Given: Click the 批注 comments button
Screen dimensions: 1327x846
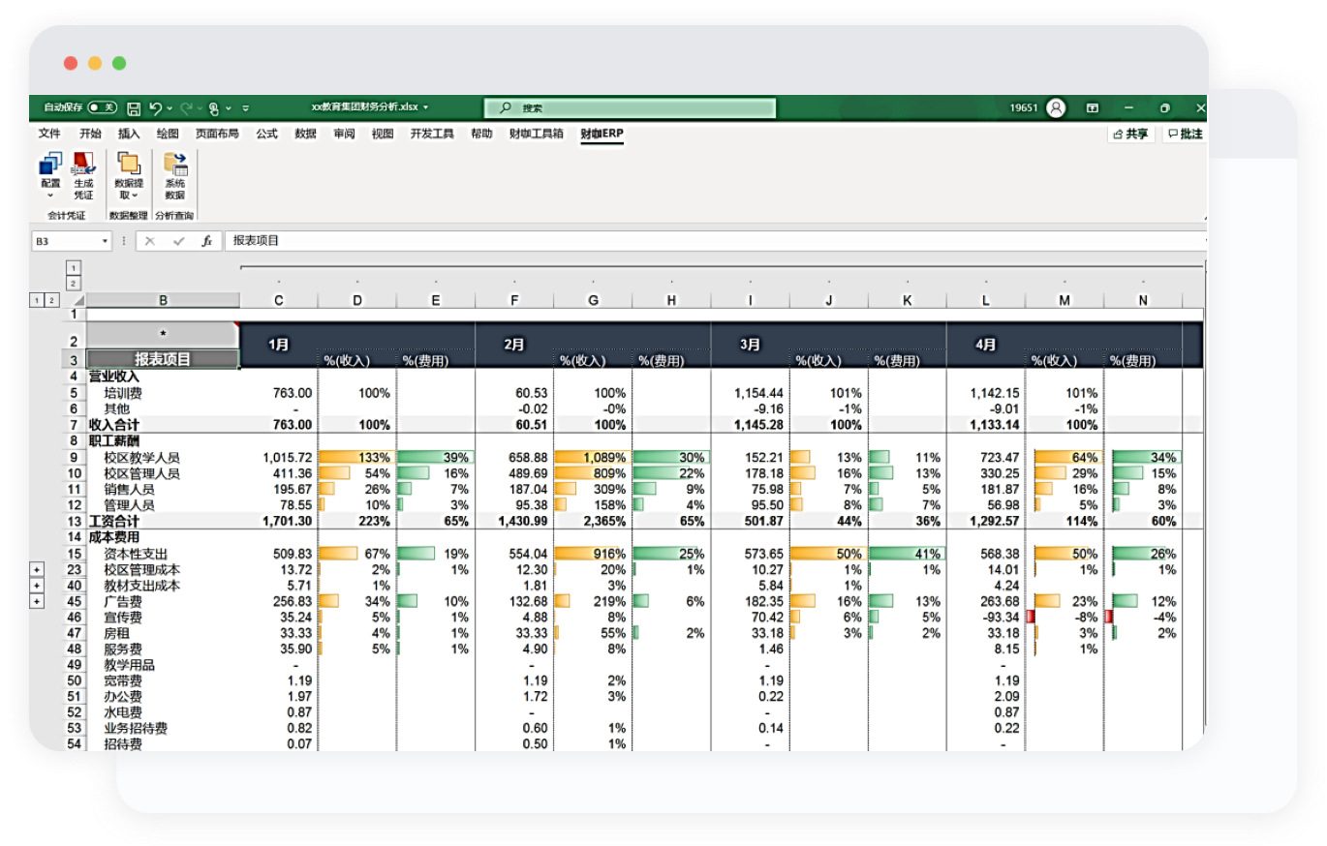Looking at the screenshot, I should click(1185, 135).
